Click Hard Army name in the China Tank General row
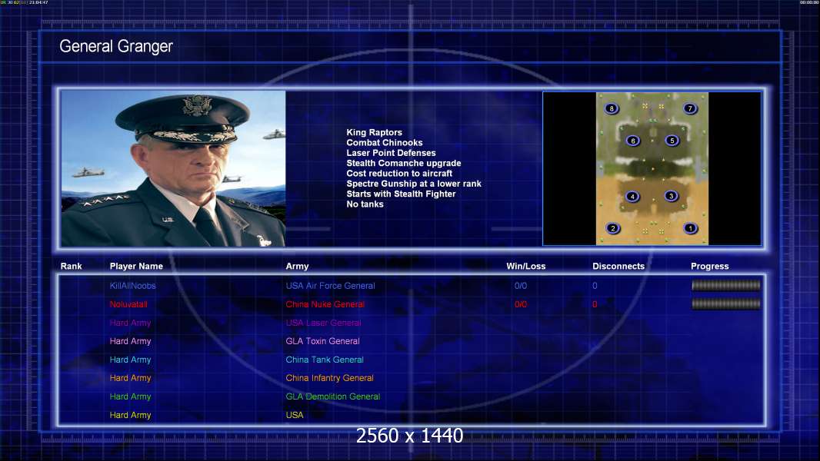 point(130,360)
